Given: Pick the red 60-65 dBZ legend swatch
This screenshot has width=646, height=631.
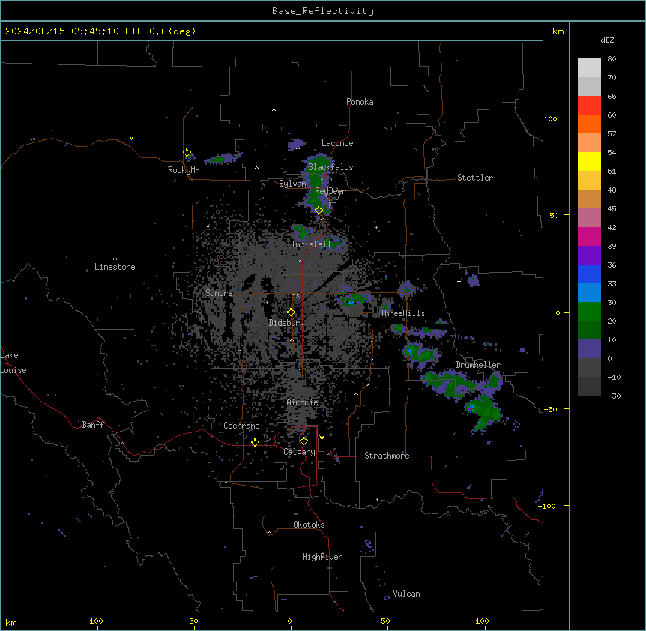Looking at the screenshot, I should click(589, 106).
